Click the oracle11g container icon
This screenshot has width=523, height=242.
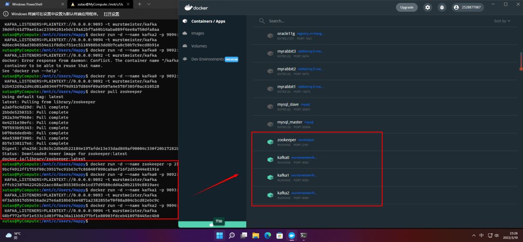click(270, 35)
